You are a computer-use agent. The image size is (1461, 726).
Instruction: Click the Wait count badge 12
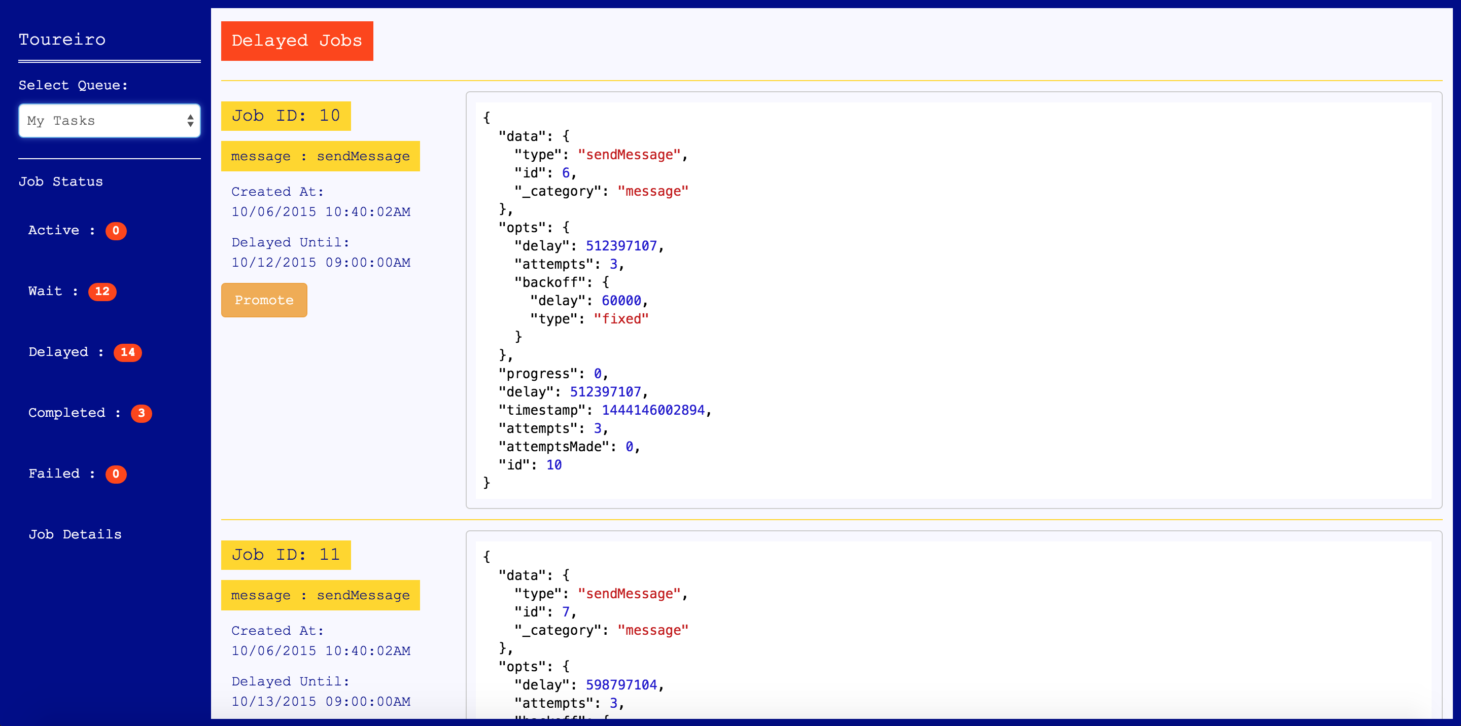102,292
